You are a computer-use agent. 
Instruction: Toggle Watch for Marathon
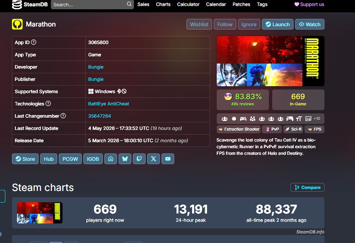[310, 25]
